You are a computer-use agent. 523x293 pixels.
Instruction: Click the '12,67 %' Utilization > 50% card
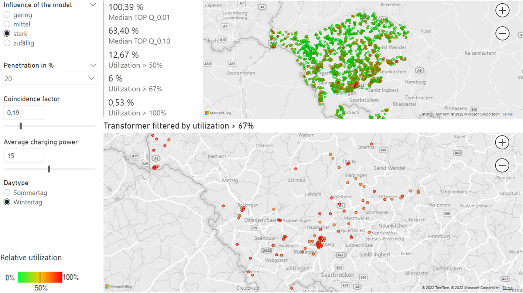click(x=135, y=59)
